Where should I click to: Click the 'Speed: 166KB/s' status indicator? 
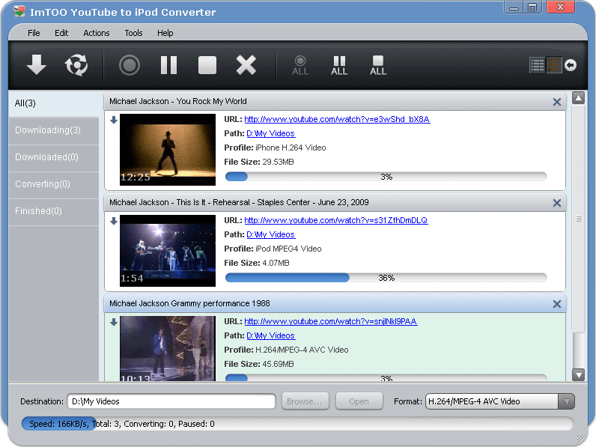58,424
